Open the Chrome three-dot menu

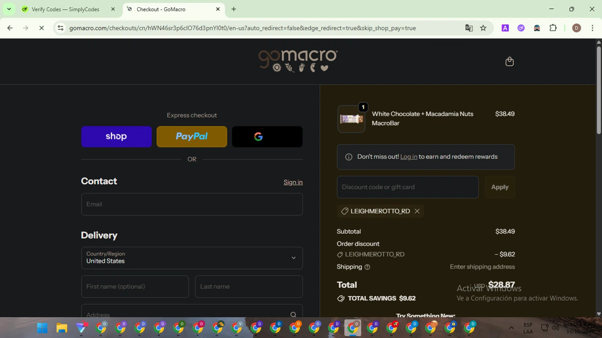point(592,28)
